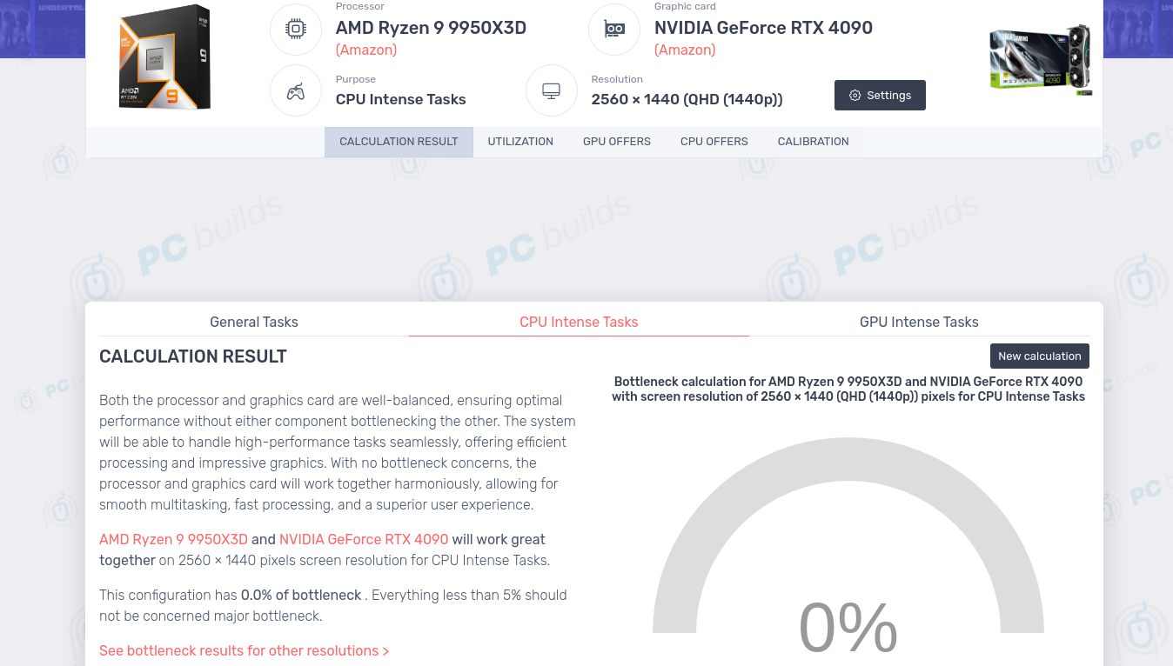Open the CPU Offers tab
1173x666 pixels.
click(714, 142)
